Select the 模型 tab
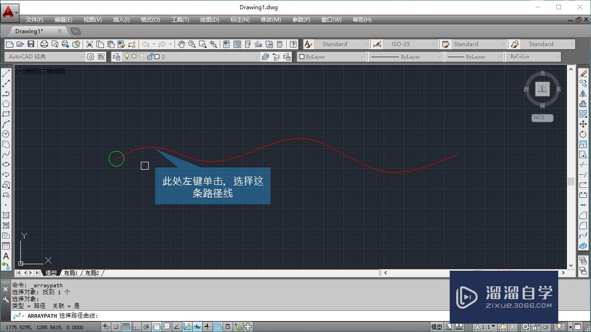Screen dimensions: 591x332 (x=51, y=273)
